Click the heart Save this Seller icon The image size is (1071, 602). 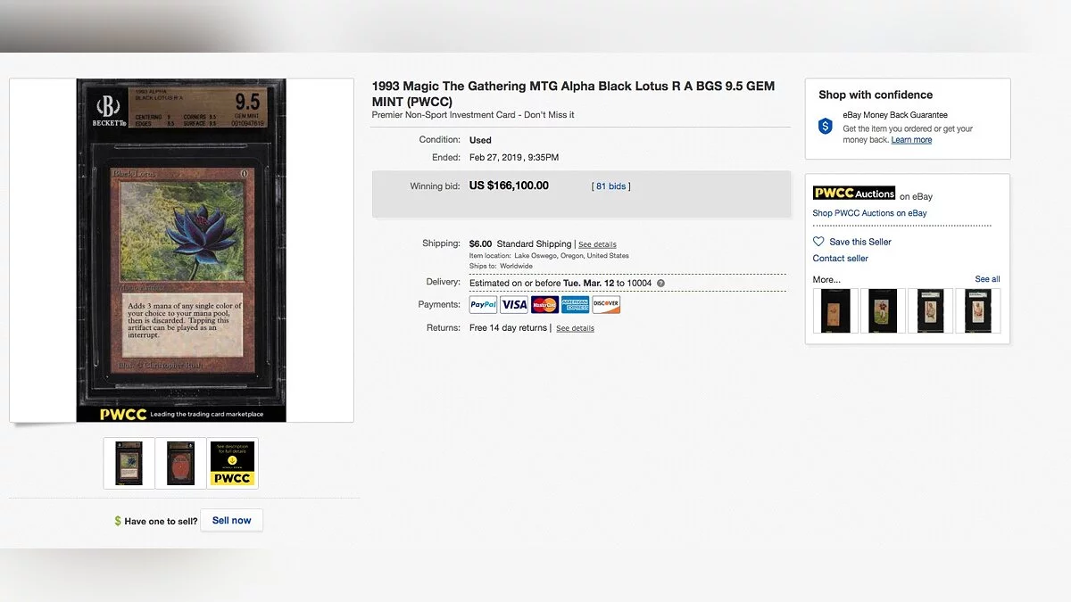(x=818, y=242)
